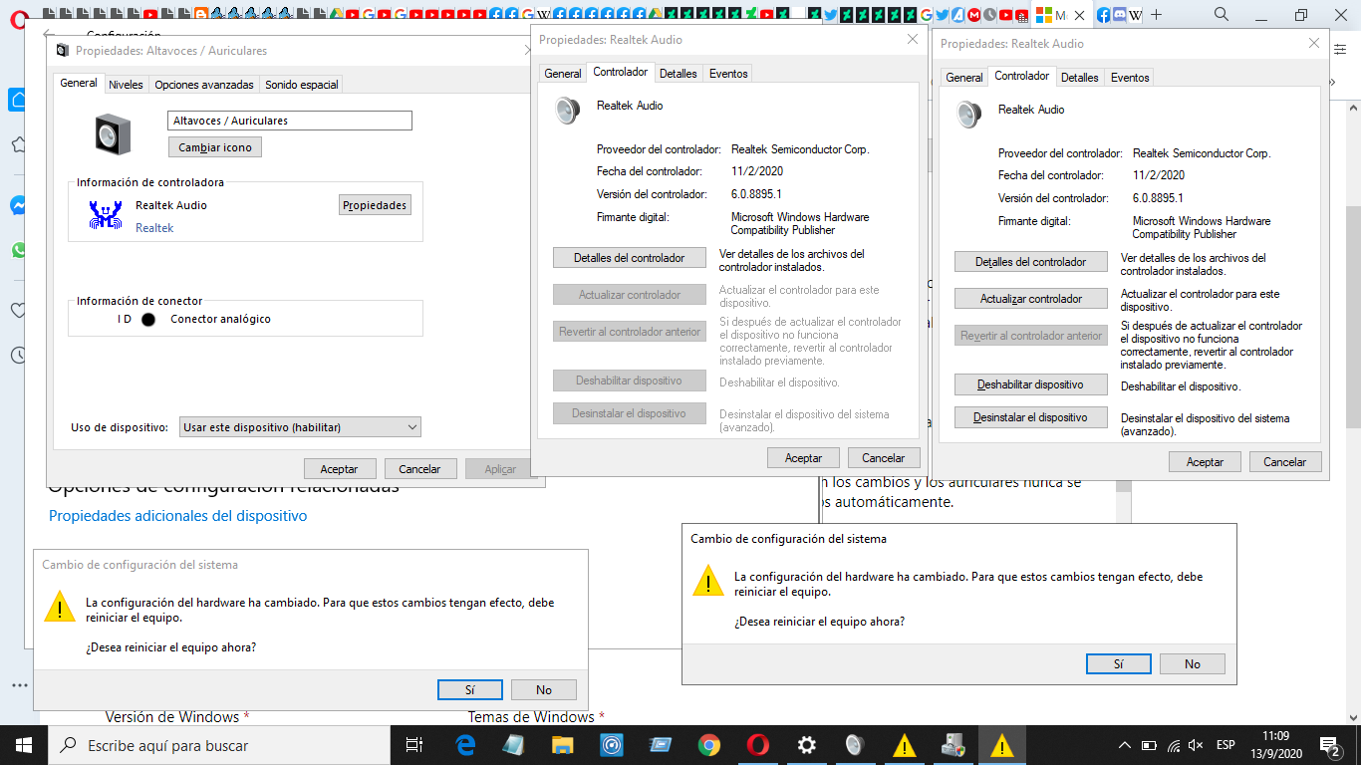This screenshot has width=1361, height=765.
Task: Choose No in the left restart prompt
Action: click(x=544, y=689)
